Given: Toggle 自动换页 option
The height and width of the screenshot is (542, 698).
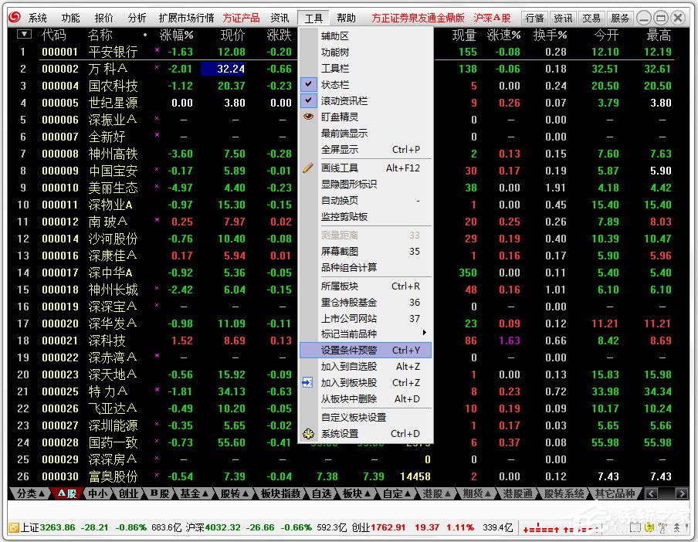Looking at the screenshot, I should 366,201.
